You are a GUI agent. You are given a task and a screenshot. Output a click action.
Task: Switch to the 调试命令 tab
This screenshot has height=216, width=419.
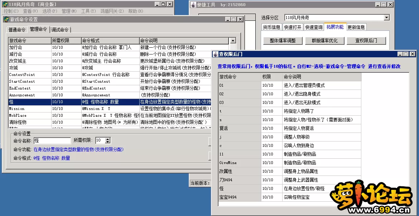tap(60, 30)
